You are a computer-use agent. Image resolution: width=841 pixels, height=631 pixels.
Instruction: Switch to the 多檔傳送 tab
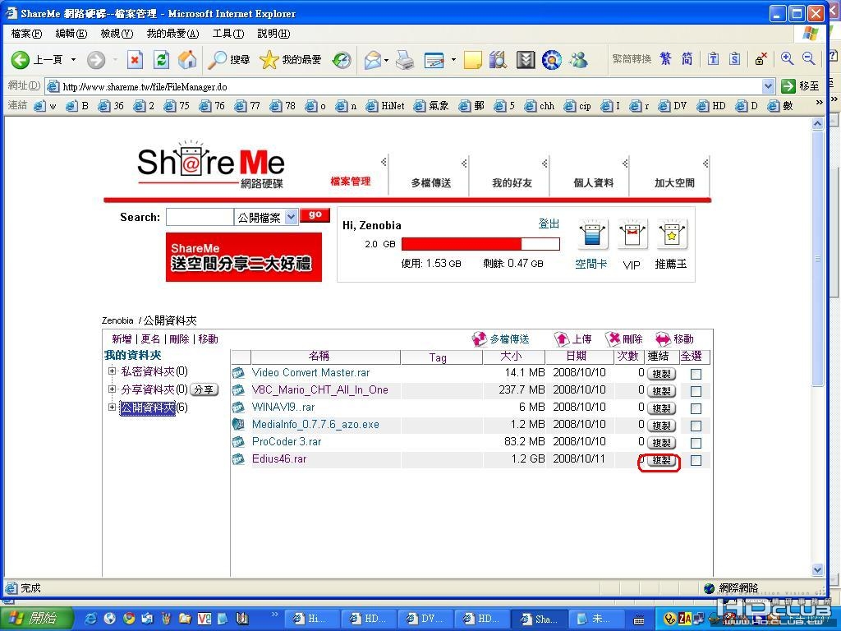pyautogui.click(x=430, y=183)
